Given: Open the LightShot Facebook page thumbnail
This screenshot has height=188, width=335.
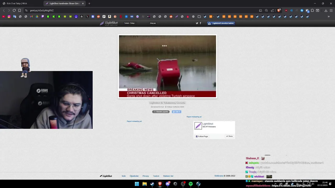Looking at the screenshot, I should pyautogui.click(x=198, y=126).
